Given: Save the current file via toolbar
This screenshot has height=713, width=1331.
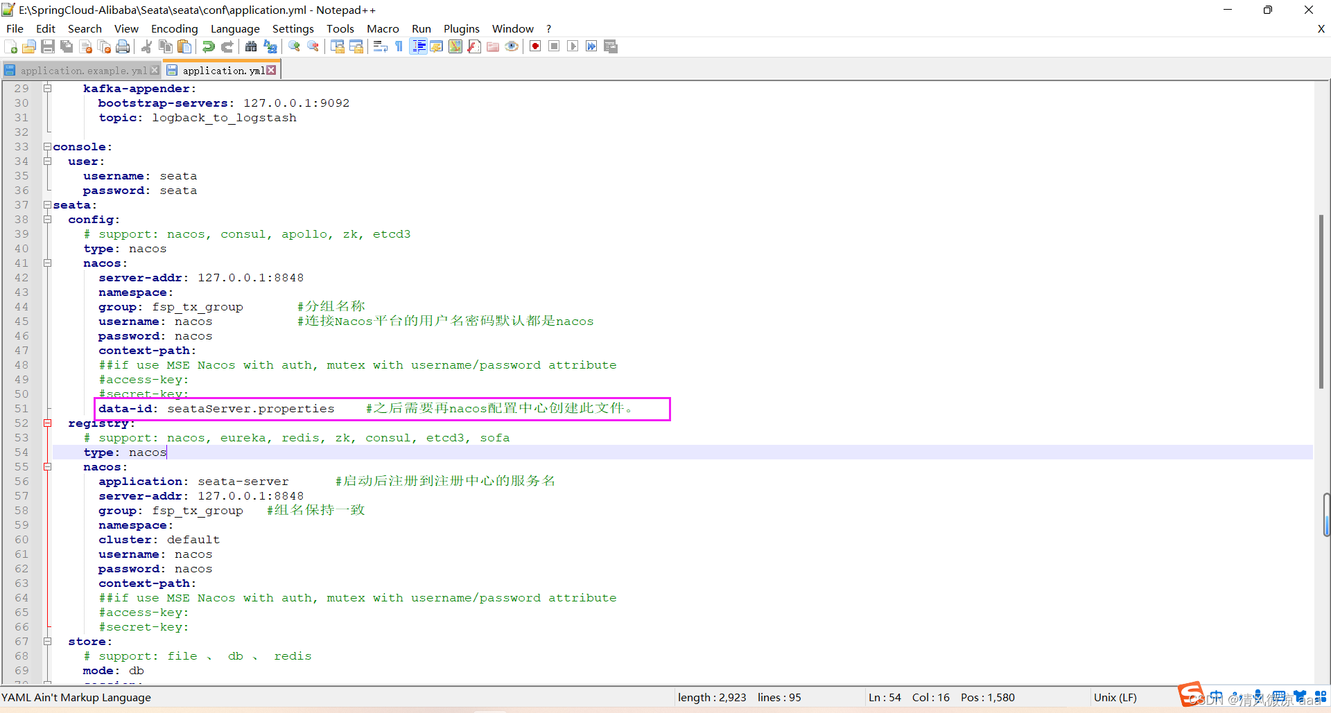Looking at the screenshot, I should [x=48, y=46].
